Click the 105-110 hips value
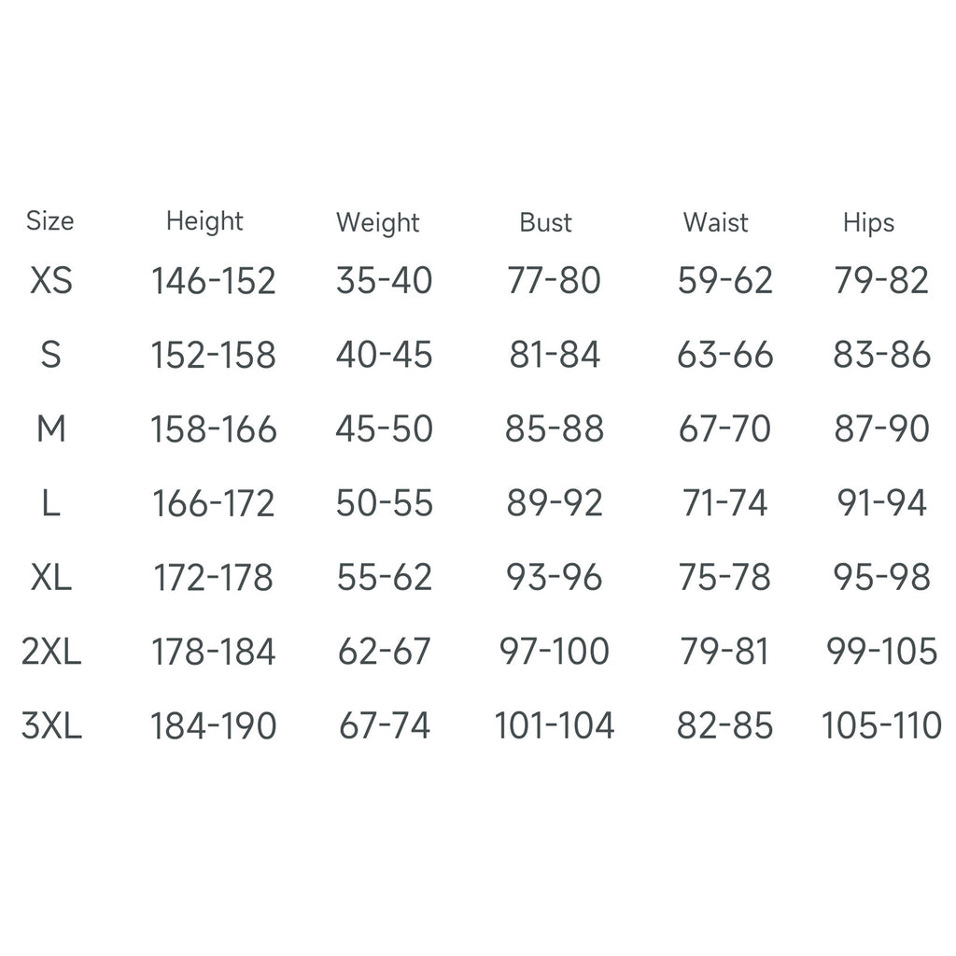 coord(882,725)
